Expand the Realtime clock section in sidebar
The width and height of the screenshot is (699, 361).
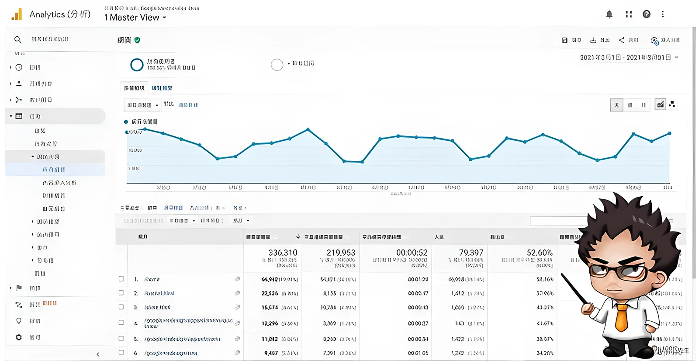[19, 68]
